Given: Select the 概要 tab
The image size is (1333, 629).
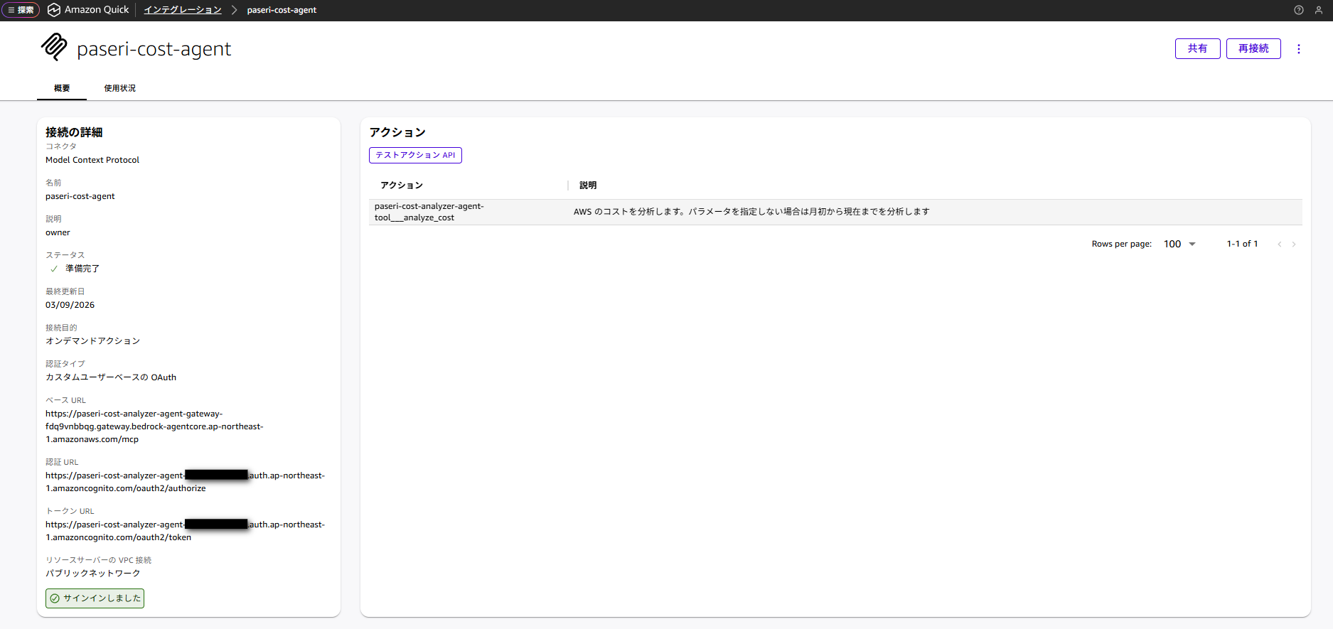Looking at the screenshot, I should 62,88.
